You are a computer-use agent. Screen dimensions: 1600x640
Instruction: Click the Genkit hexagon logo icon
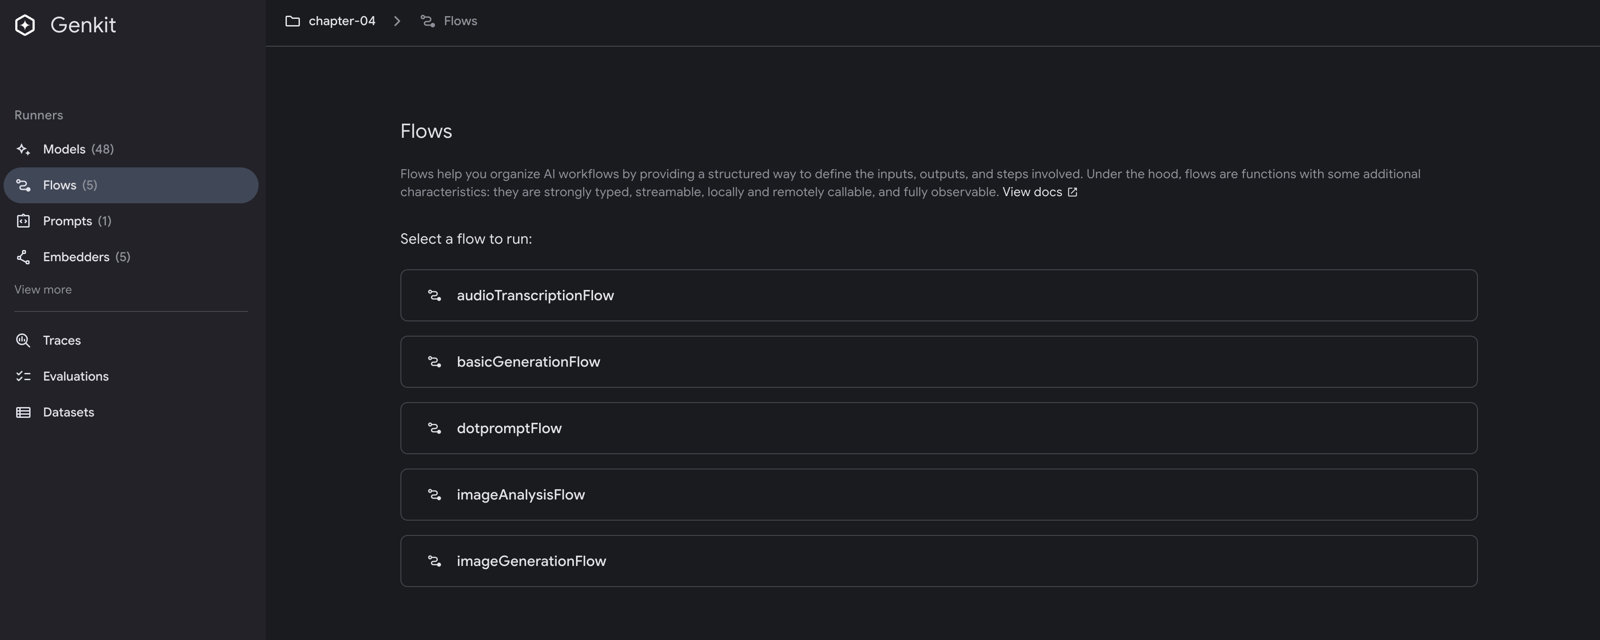coord(25,25)
